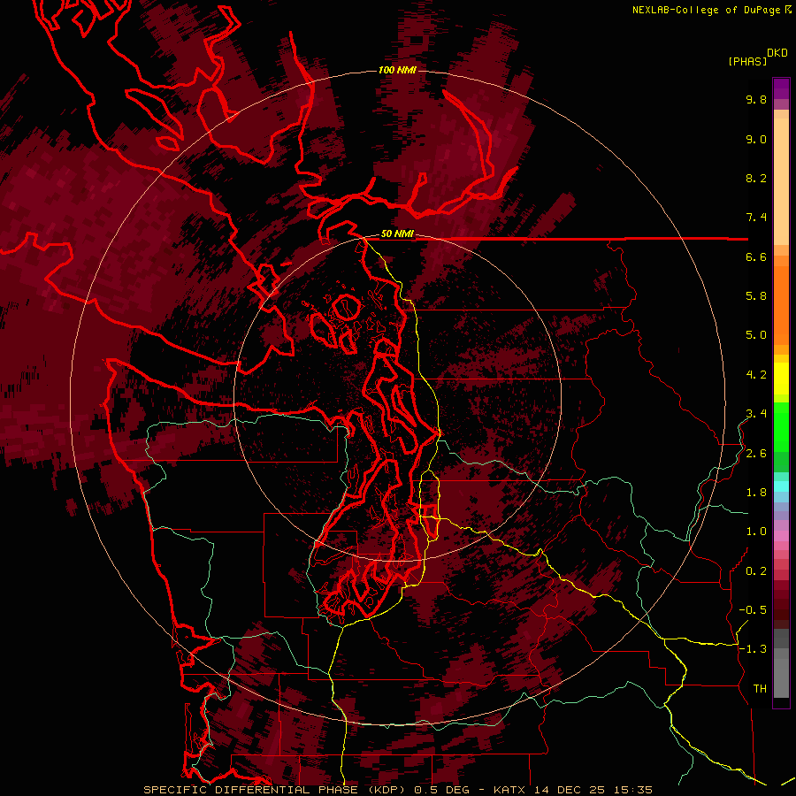This screenshot has height=796, width=796.
Task: Select the 3.4 scale value
Action: [x=756, y=414]
